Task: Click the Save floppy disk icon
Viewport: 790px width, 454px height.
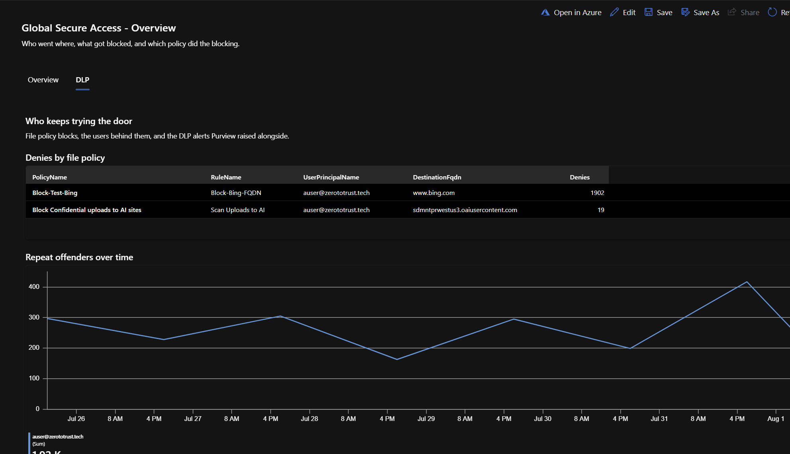Action: point(649,12)
